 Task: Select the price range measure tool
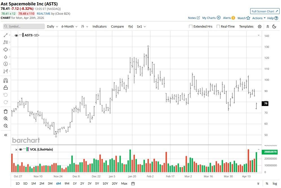pos(6,71)
